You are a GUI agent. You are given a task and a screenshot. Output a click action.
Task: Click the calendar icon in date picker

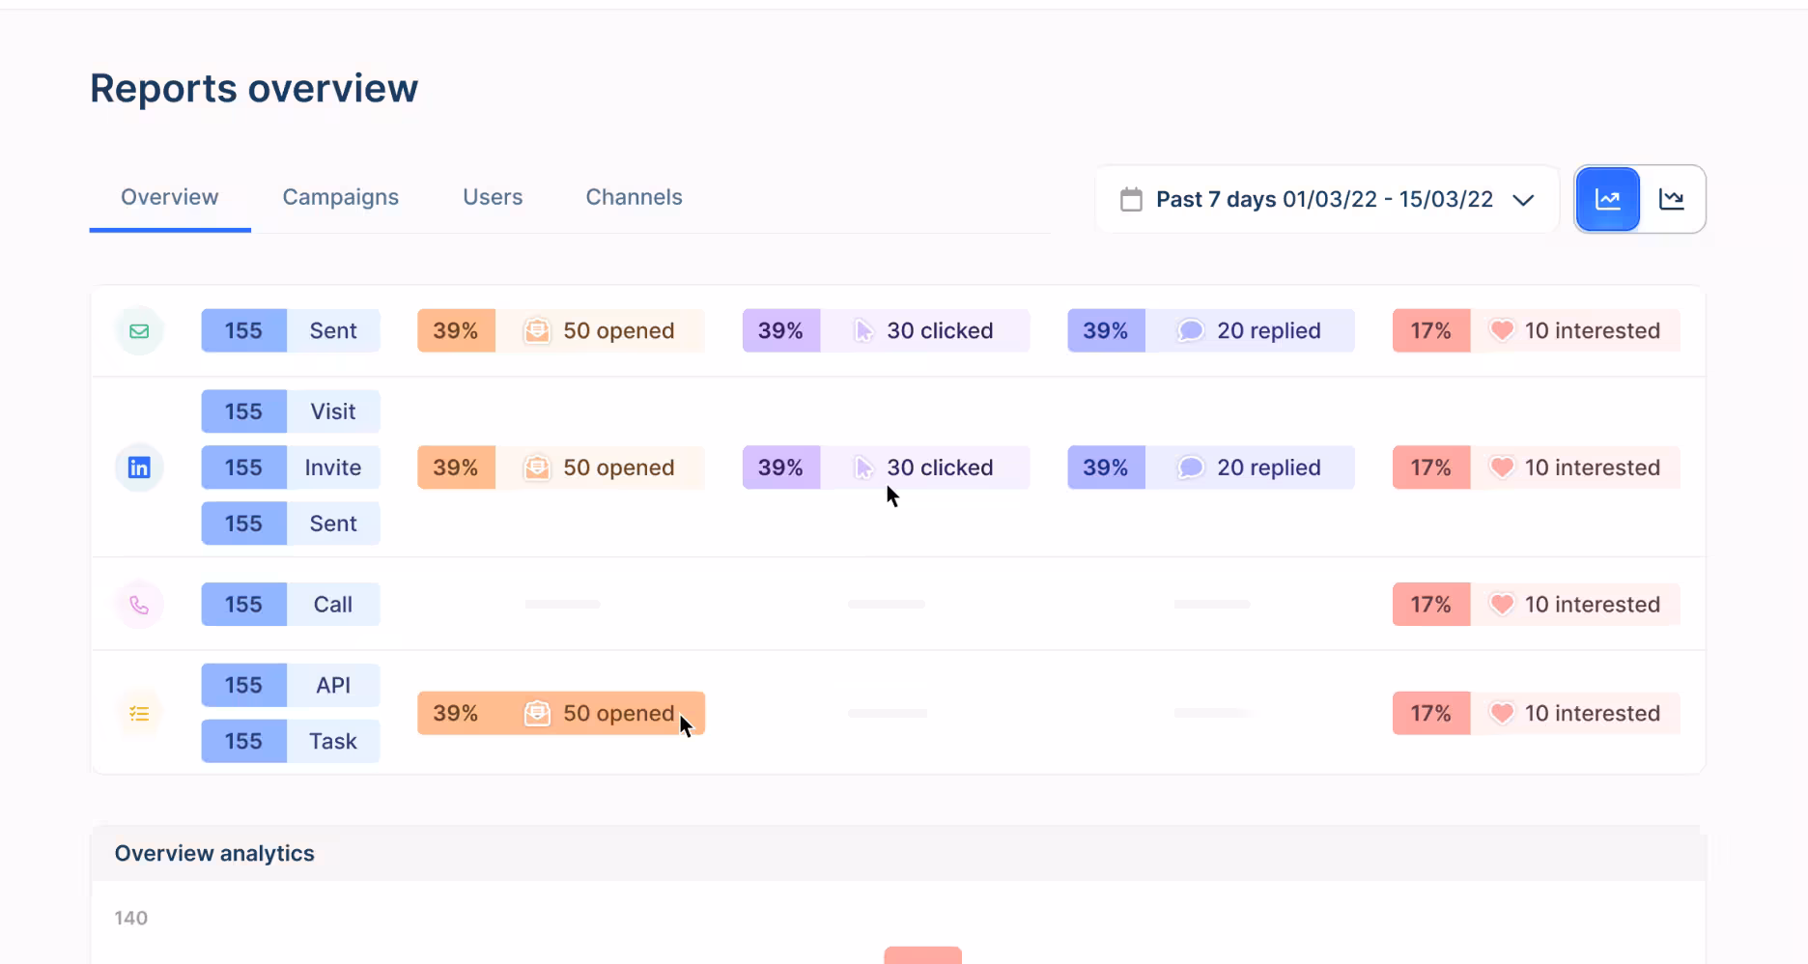[1131, 200]
